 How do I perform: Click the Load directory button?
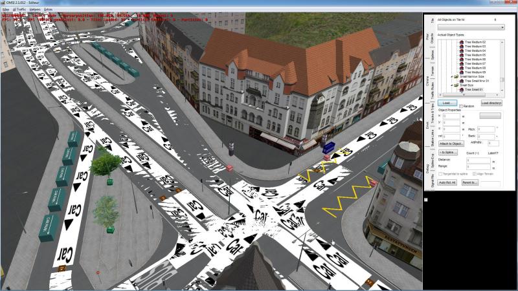click(x=491, y=103)
